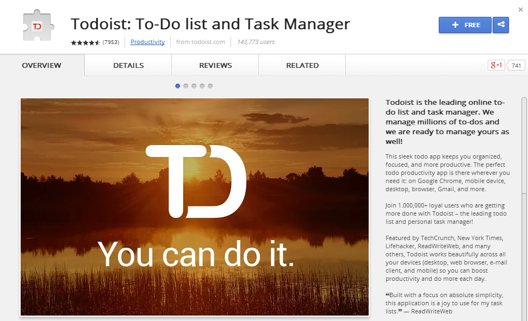528x321 pixels.
Task: Click the '143,773 users' text
Action: pyautogui.click(x=256, y=42)
